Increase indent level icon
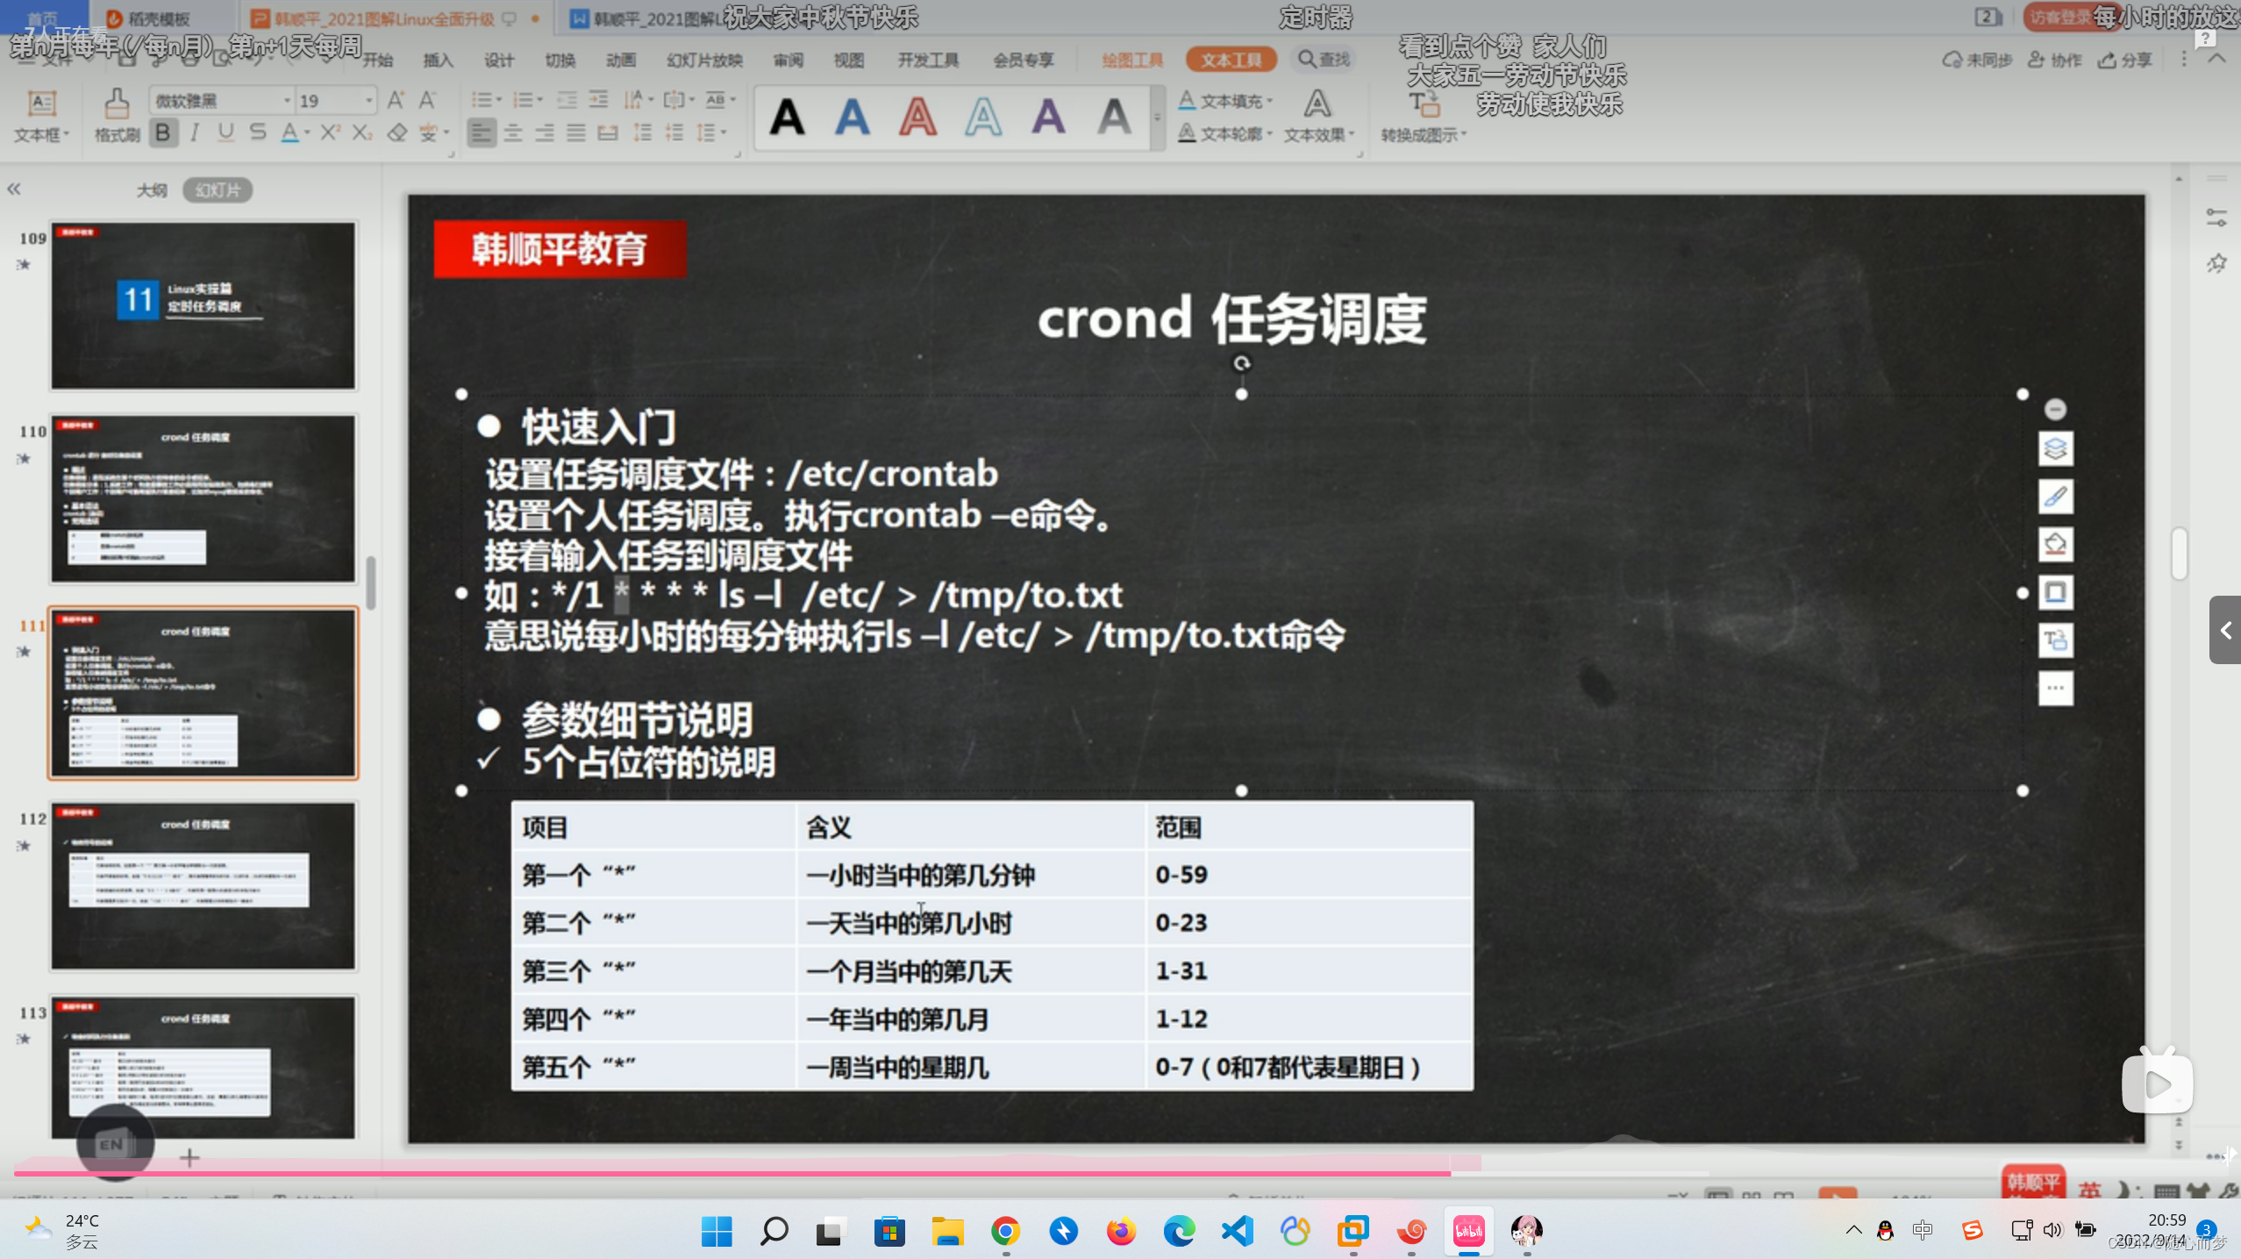Screen dimensions: 2241x1259 tap(599, 100)
